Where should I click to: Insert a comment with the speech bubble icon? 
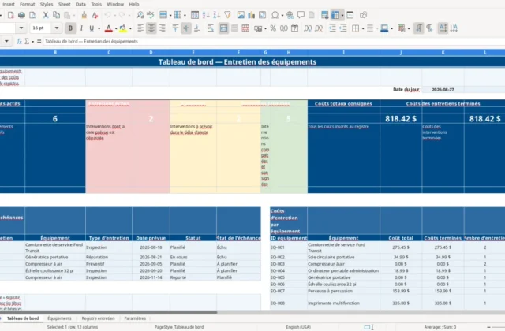(x=301, y=15)
